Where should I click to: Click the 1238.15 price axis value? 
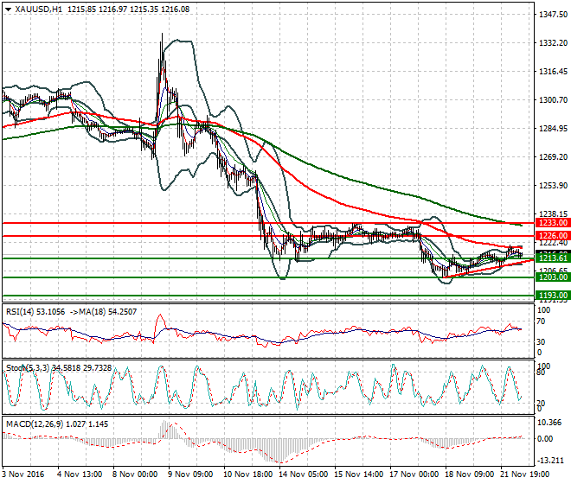coord(553,214)
